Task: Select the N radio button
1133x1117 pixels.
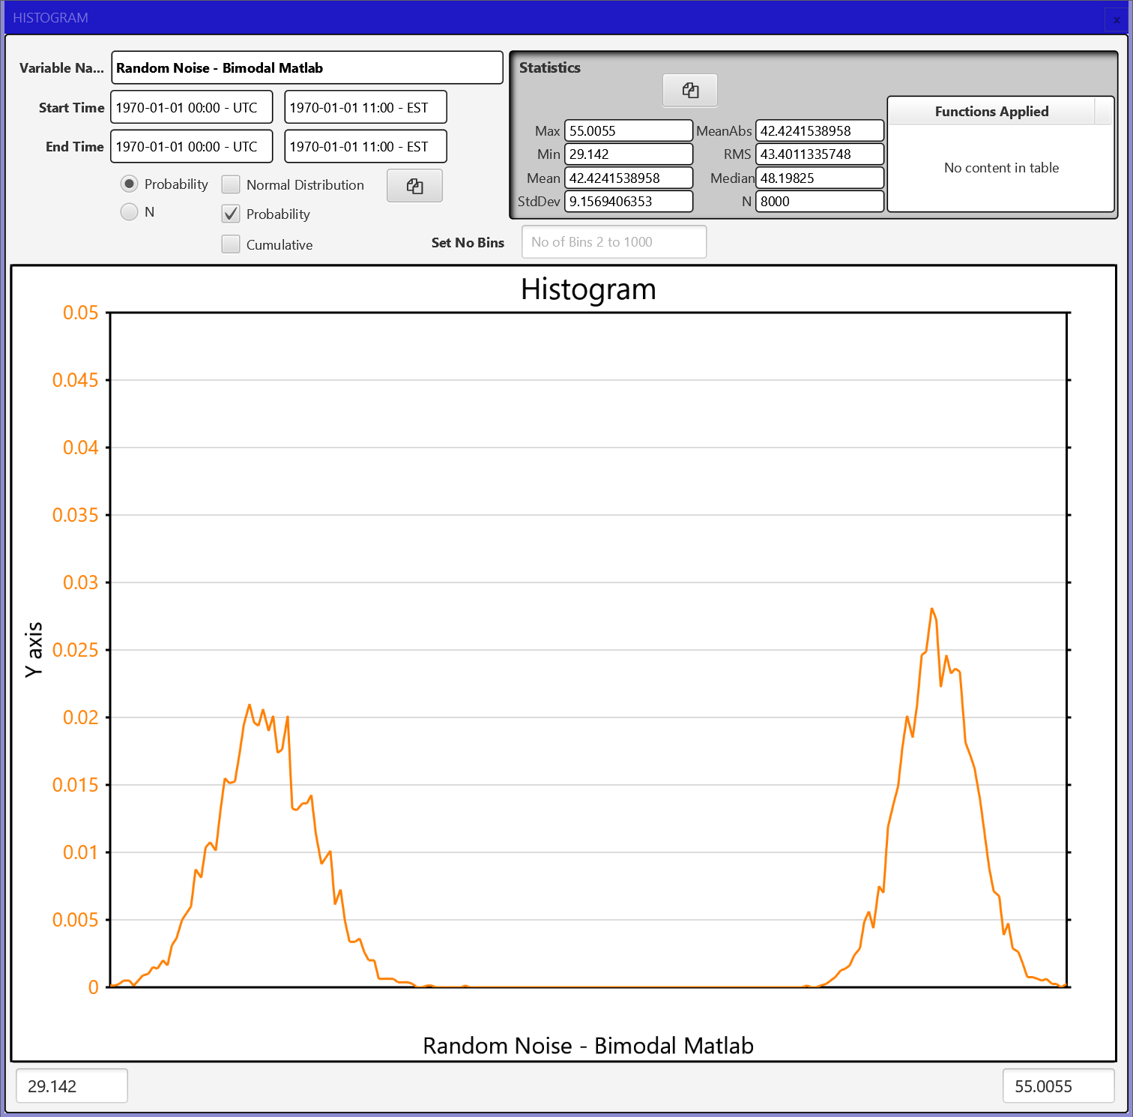Action: coord(129,211)
